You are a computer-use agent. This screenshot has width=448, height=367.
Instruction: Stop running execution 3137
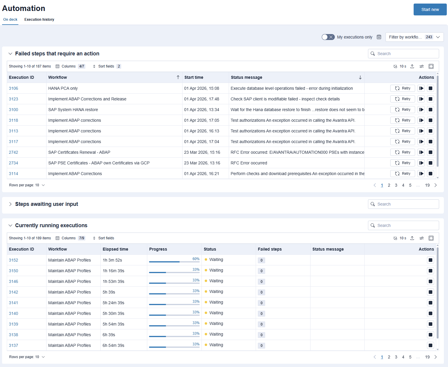(x=431, y=345)
